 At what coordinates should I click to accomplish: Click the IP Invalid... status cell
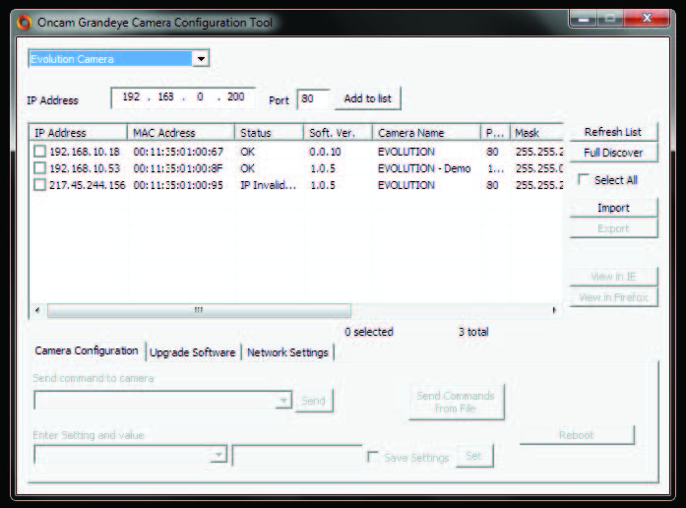tap(268, 185)
